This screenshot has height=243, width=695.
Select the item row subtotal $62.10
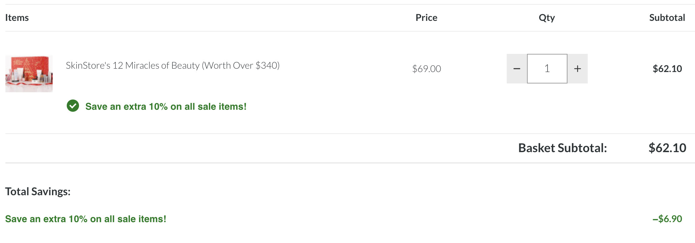click(x=667, y=69)
